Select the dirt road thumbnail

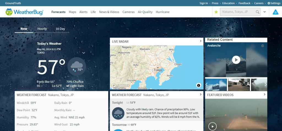[239, 85]
